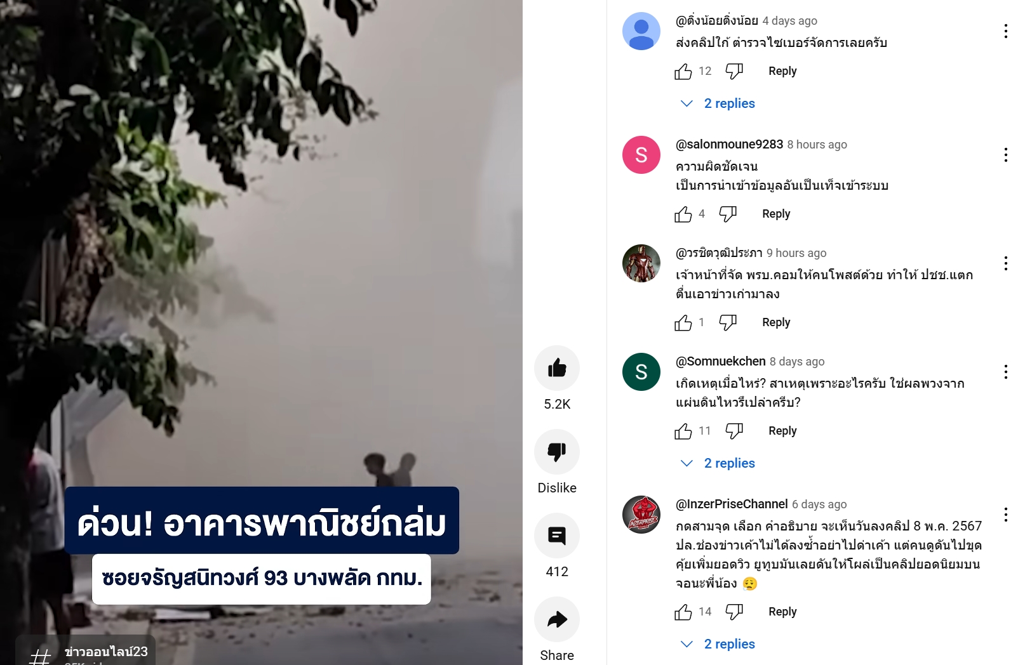Like the @salonmoune9283 comment
Screen dimensions: 1025x665
(x=683, y=214)
